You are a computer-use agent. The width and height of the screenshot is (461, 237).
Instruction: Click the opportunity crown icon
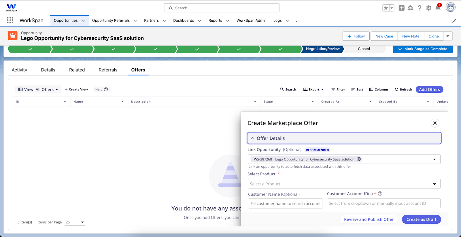tap(13, 36)
